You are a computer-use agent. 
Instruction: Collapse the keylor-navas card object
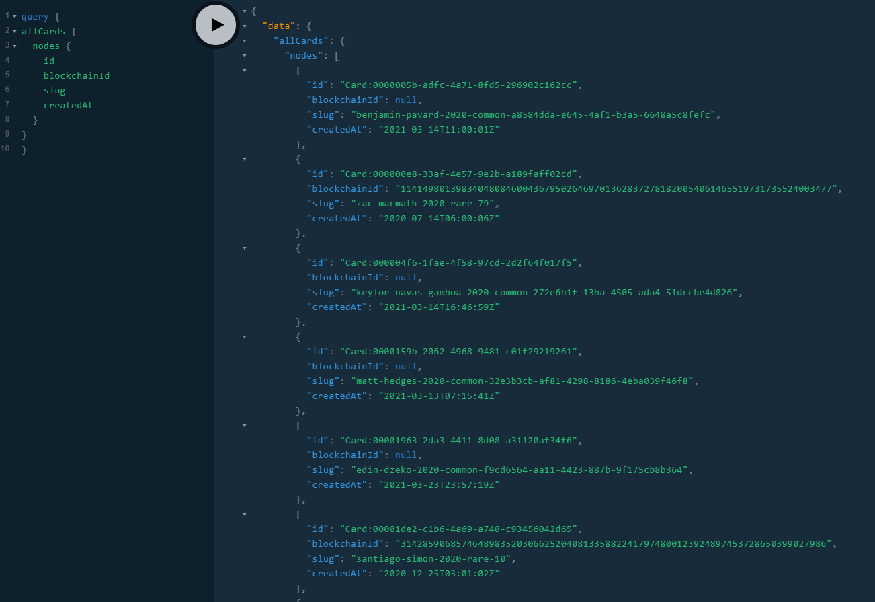tap(244, 248)
